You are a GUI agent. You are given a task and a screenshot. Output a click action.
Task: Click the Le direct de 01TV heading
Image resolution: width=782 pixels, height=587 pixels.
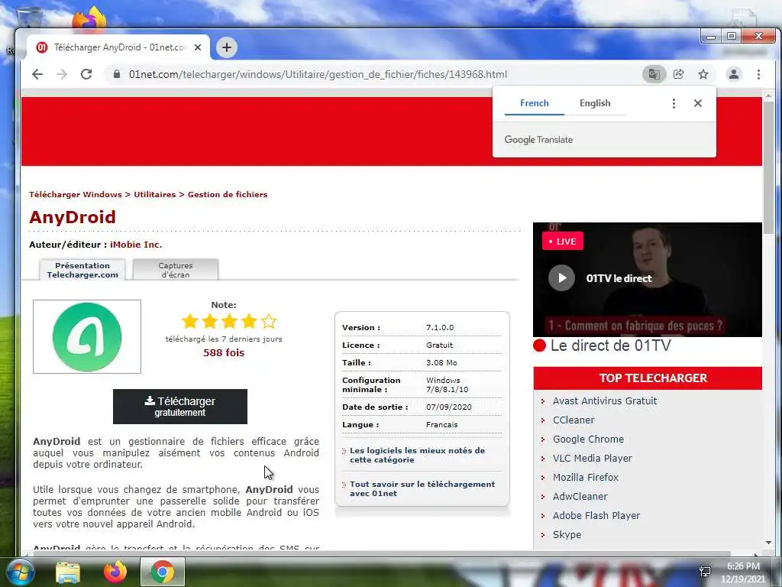pos(610,345)
